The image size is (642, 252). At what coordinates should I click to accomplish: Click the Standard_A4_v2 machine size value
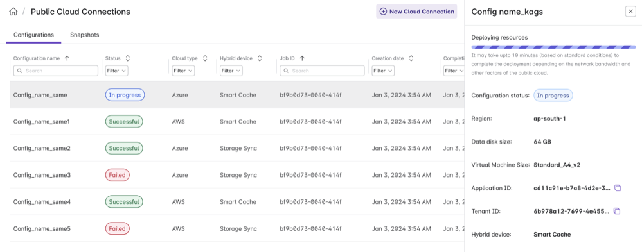557,165
